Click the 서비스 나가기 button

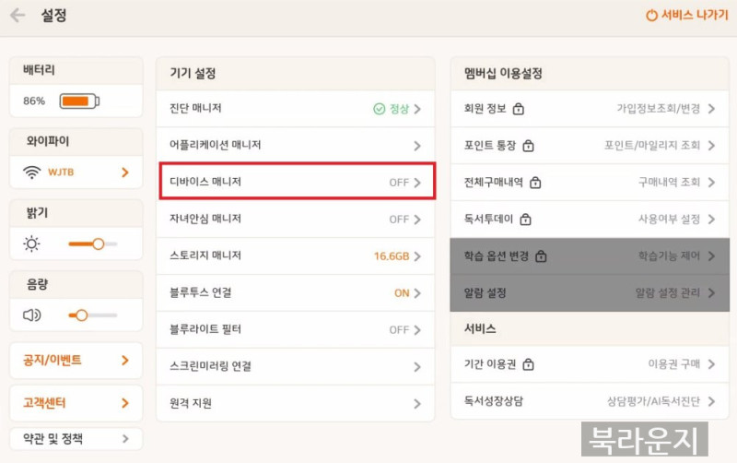tap(686, 16)
